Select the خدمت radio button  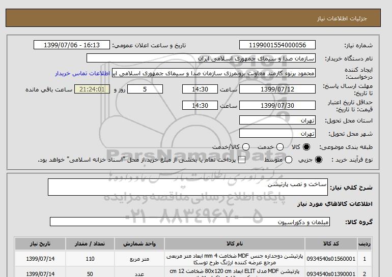click(x=280, y=147)
